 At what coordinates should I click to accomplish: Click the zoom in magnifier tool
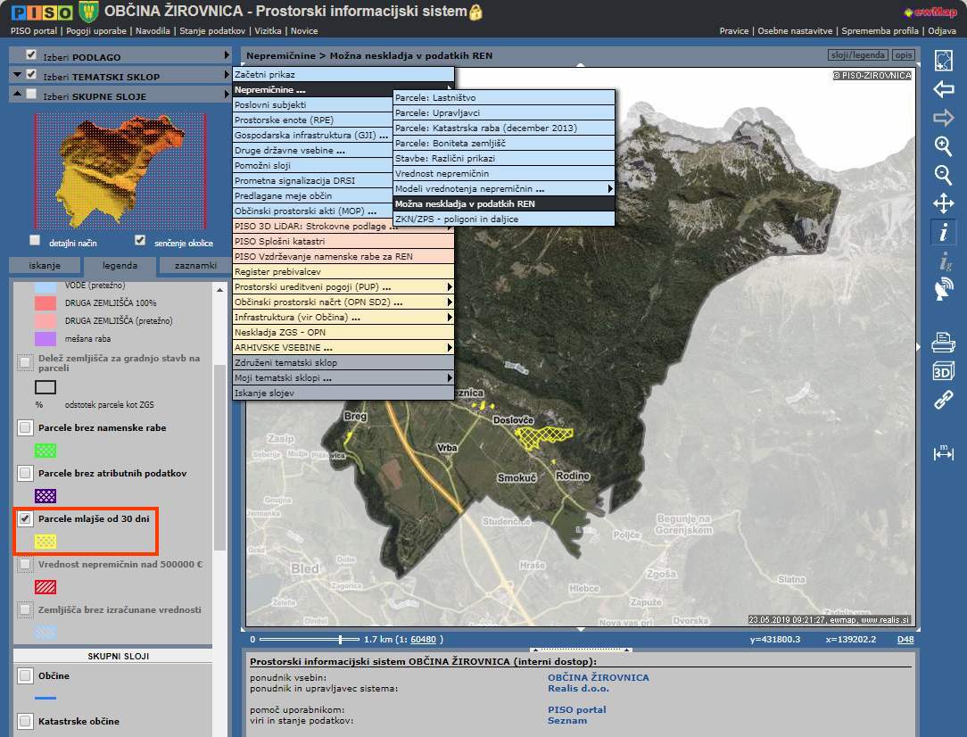pos(943,145)
